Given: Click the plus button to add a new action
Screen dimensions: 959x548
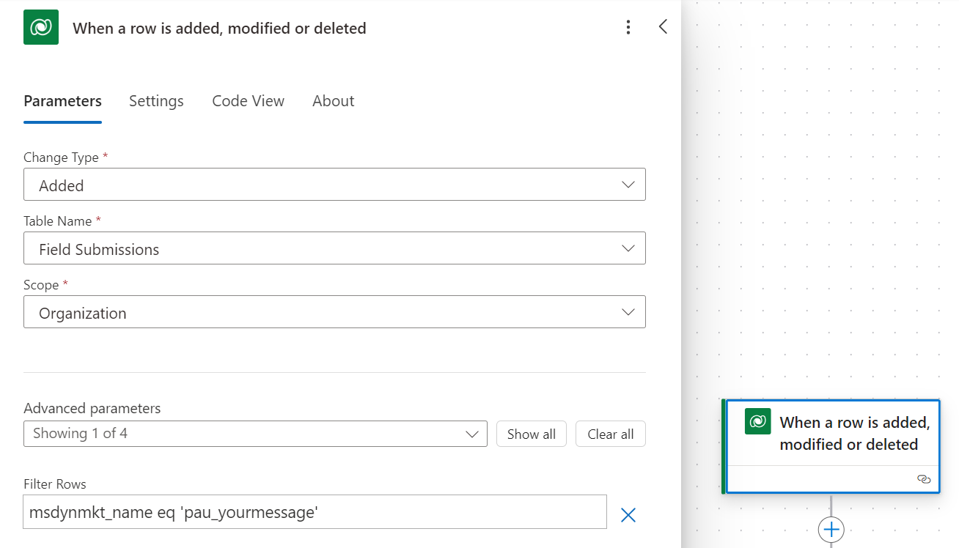Looking at the screenshot, I should tap(831, 529).
